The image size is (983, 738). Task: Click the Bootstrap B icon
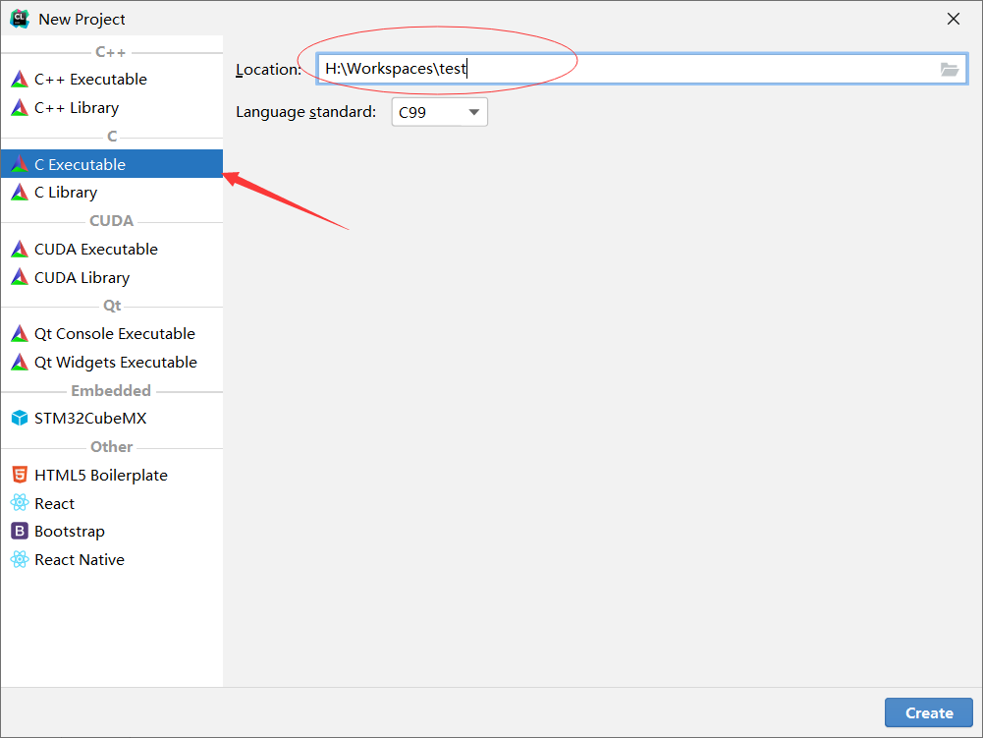tap(20, 532)
